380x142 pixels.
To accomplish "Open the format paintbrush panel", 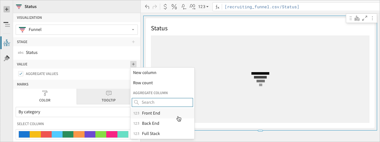I will point(6,58).
